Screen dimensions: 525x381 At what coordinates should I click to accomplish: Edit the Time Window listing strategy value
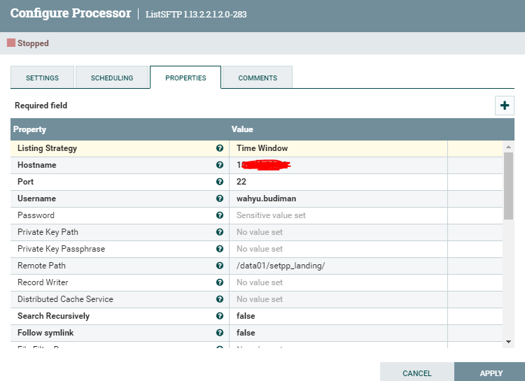pos(338,148)
